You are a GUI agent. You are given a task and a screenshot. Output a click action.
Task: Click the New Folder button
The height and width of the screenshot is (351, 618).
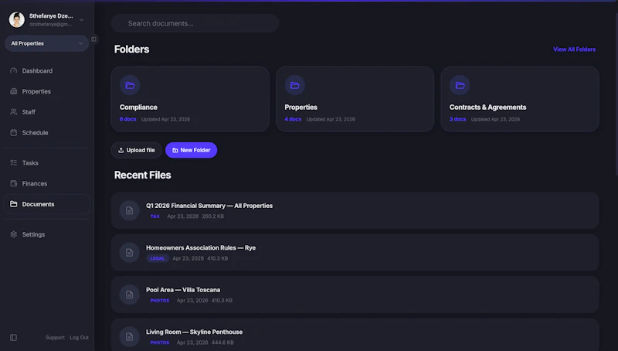tap(191, 150)
